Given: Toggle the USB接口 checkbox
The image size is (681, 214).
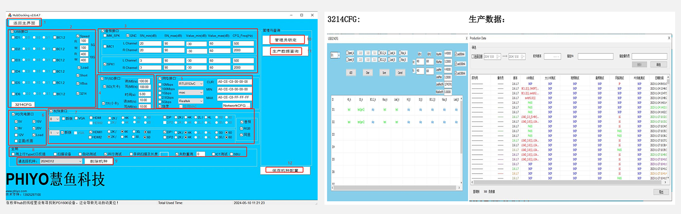Looking at the screenshot, I should click(13, 32).
